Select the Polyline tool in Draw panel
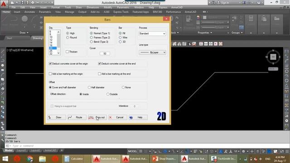290x163 pixels. (x=14, y=20)
